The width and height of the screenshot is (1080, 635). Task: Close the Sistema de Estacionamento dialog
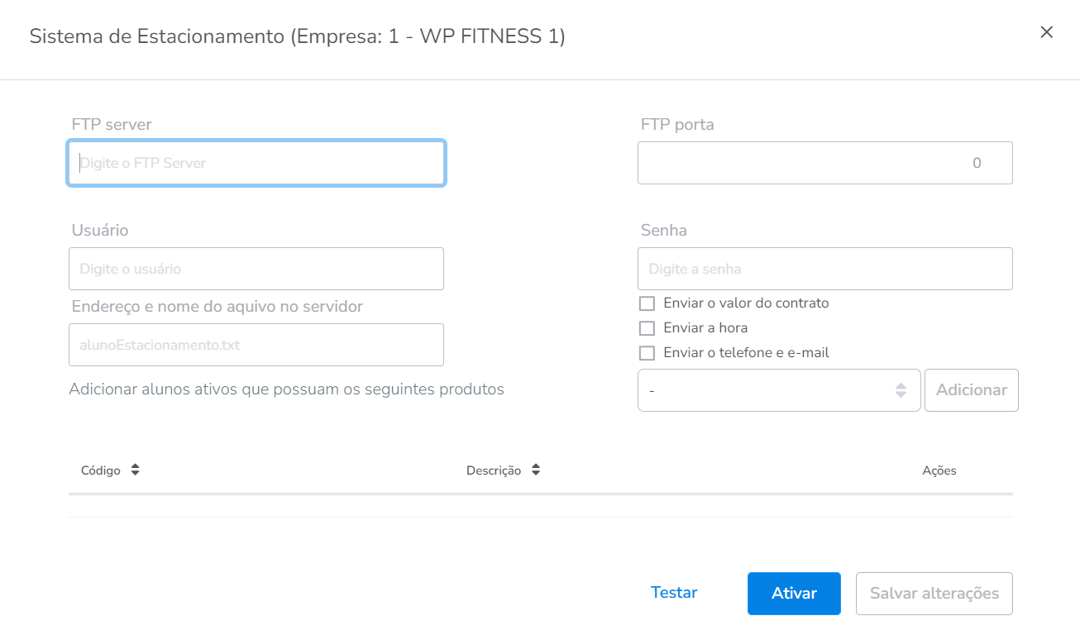coord(1046,32)
